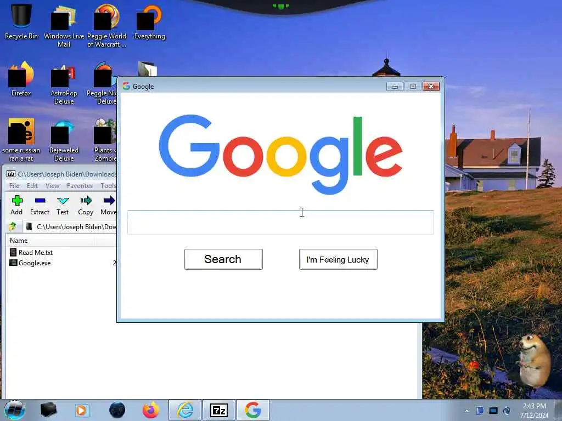Open Internet Explorer from the taskbar
Viewport: 562px width, 421px height.
coord(185,410)
